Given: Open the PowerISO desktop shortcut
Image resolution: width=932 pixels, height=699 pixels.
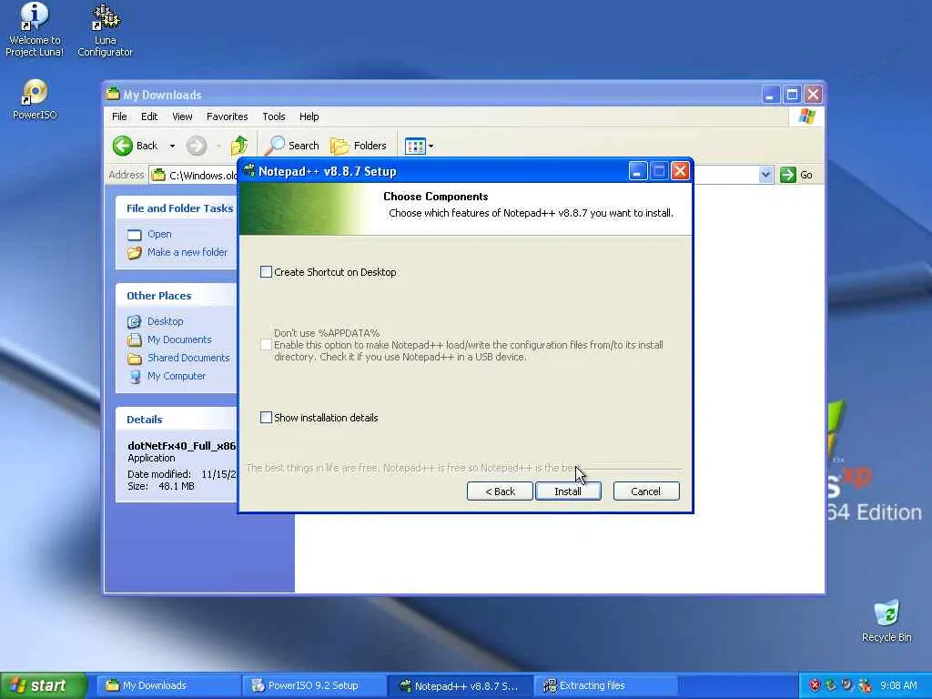Looking at the screenshot, I should (x=35, y=100).
